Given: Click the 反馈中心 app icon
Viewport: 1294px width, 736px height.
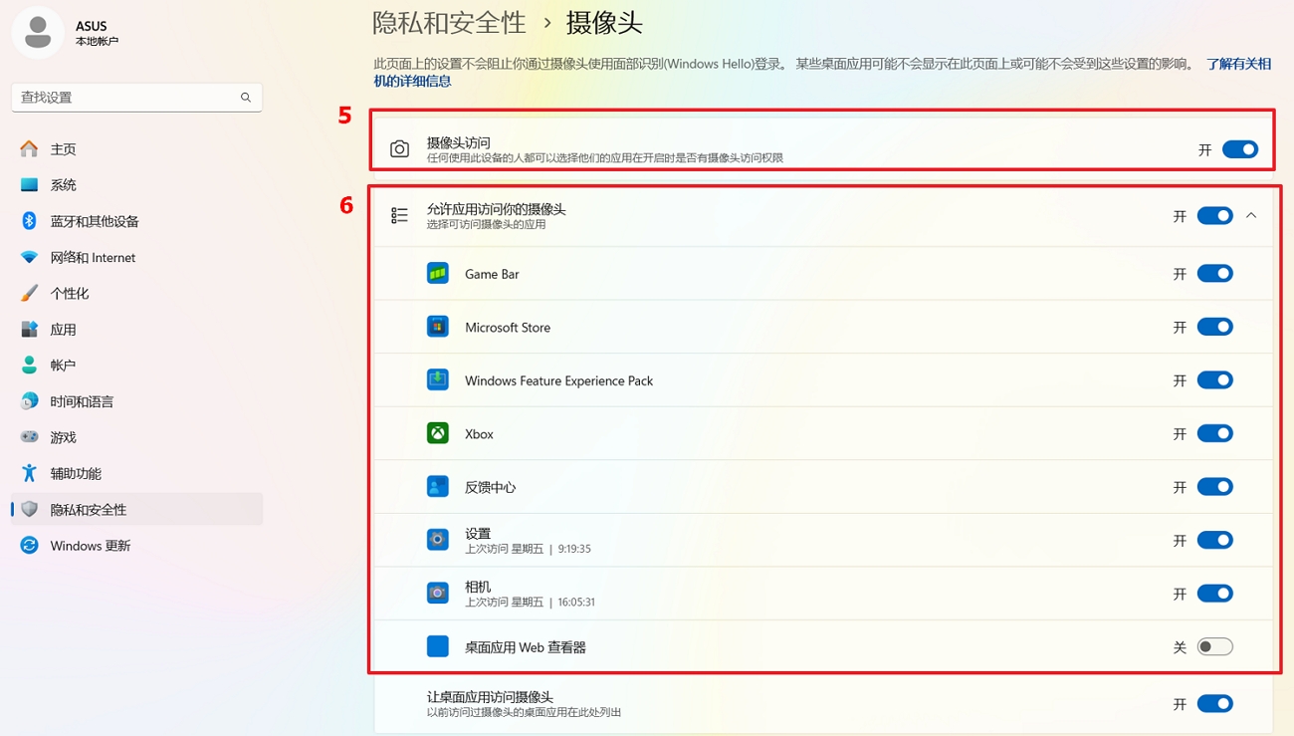Looking at the screenshot, I should [x=437, y=487].
